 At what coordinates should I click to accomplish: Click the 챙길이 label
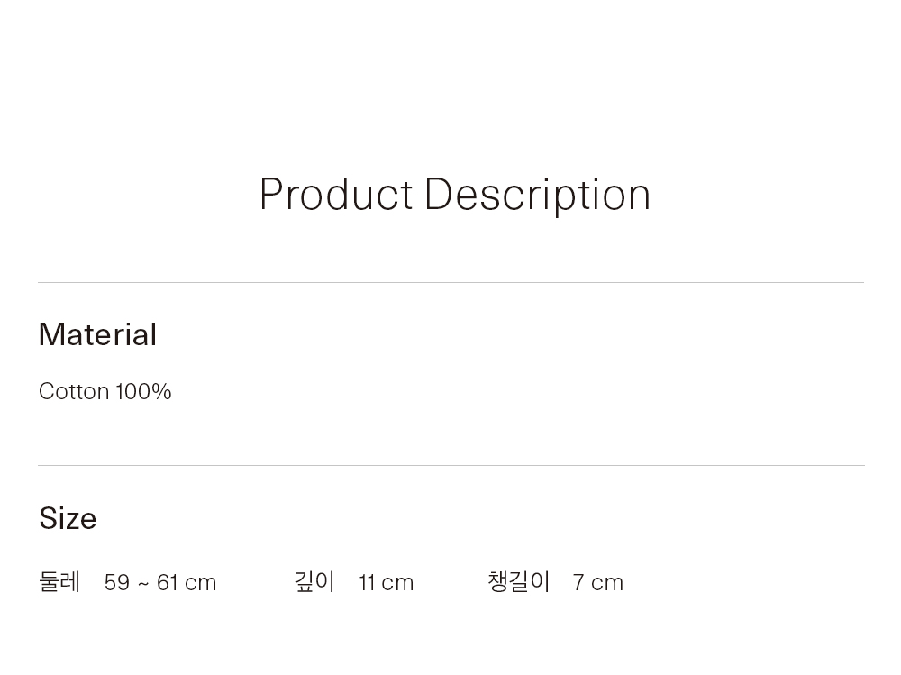pyautogui.click(x=518, y=582)
